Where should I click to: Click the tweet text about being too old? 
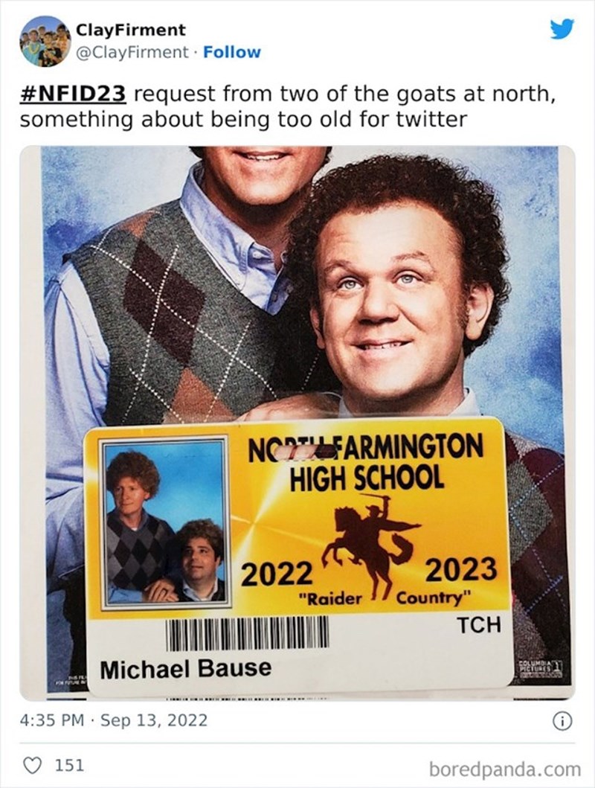click(288, 106)
